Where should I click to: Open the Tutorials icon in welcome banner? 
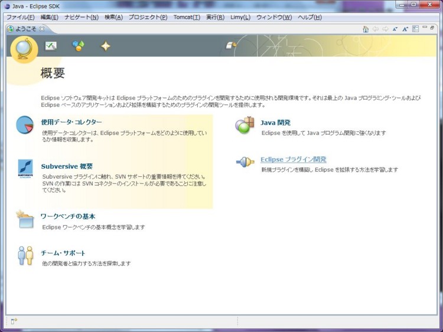51,45
